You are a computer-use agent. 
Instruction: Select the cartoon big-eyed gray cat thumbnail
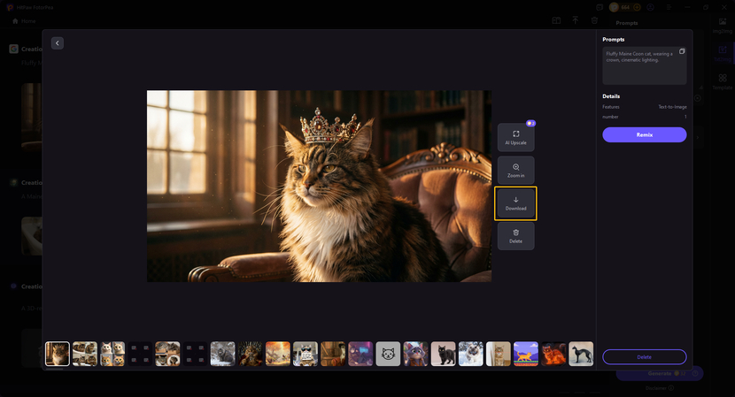[x=416, y=354]
